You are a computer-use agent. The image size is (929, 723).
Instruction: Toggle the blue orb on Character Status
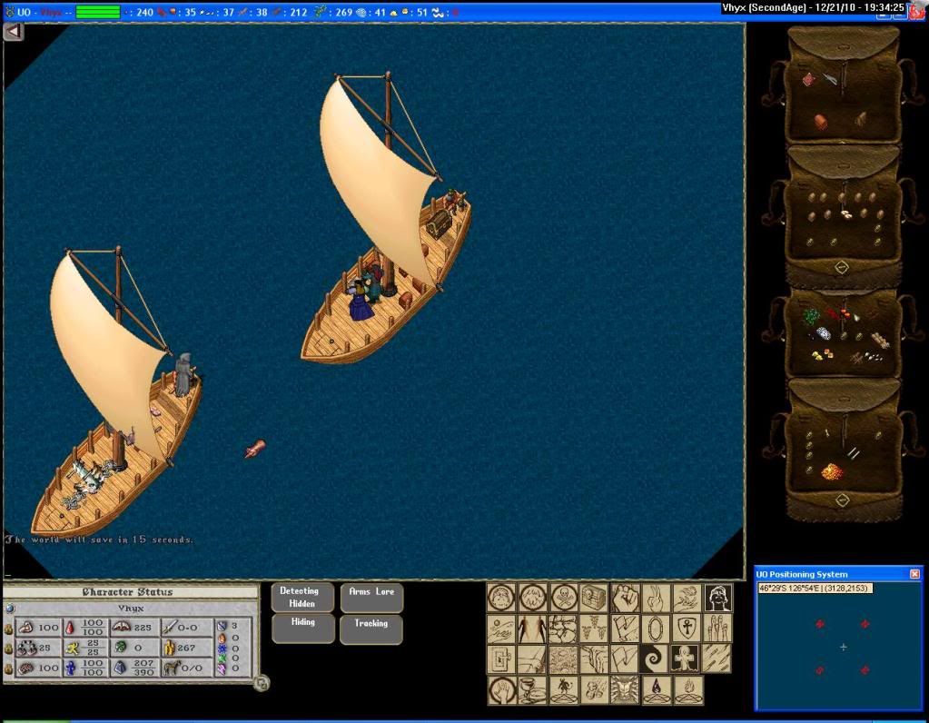pos(9,608)
